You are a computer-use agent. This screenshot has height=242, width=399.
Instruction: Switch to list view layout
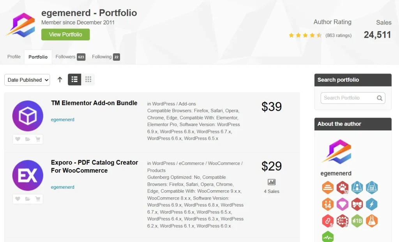point(74,80)
